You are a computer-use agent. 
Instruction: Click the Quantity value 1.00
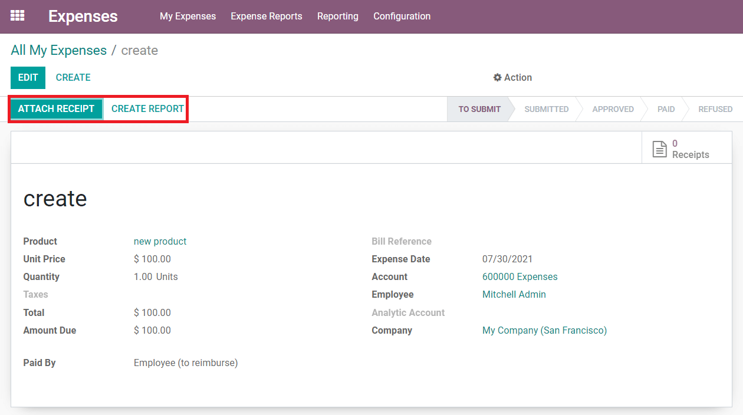click(x=143, y=277)
